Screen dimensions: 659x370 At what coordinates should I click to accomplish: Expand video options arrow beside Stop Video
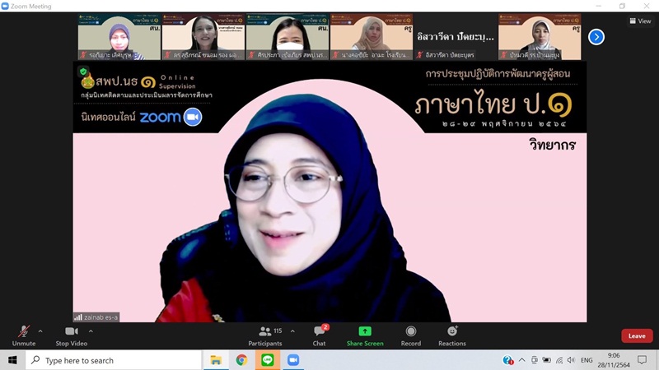[91, 331]
